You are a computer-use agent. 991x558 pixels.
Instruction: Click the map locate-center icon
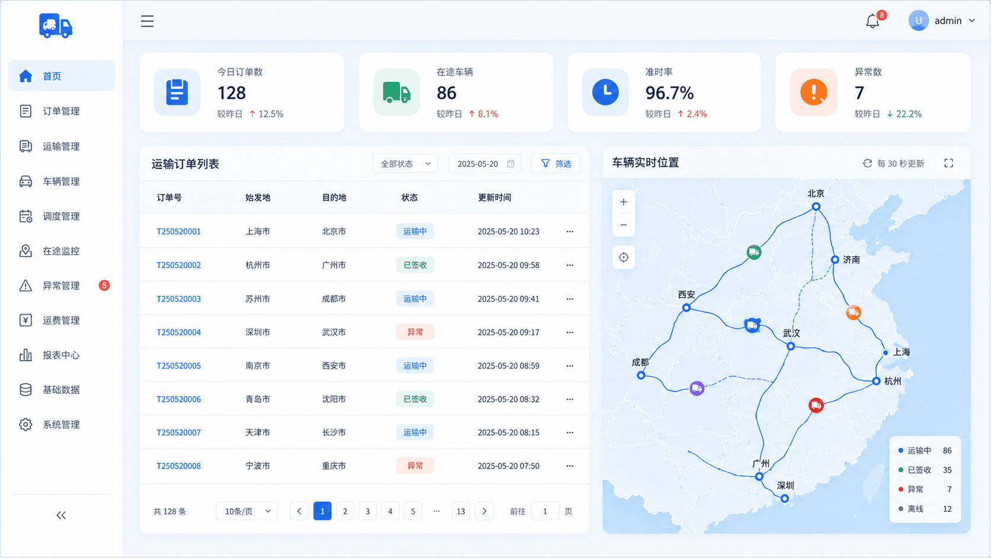[624, 257]
